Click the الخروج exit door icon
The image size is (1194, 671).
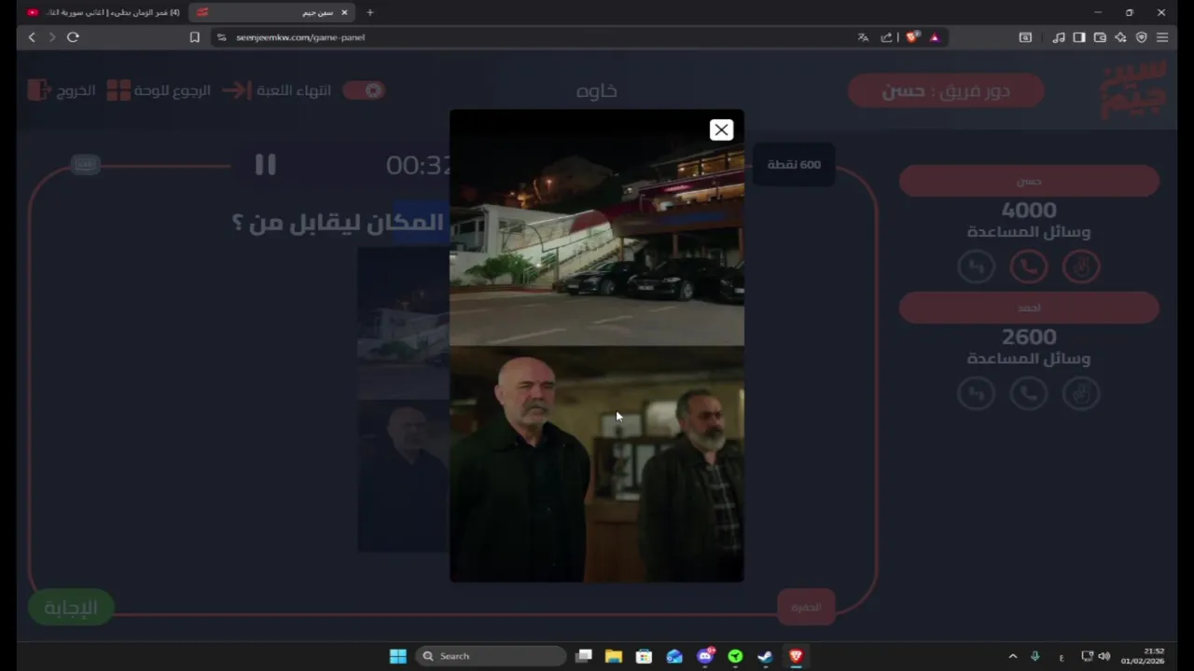pos(38,90)
